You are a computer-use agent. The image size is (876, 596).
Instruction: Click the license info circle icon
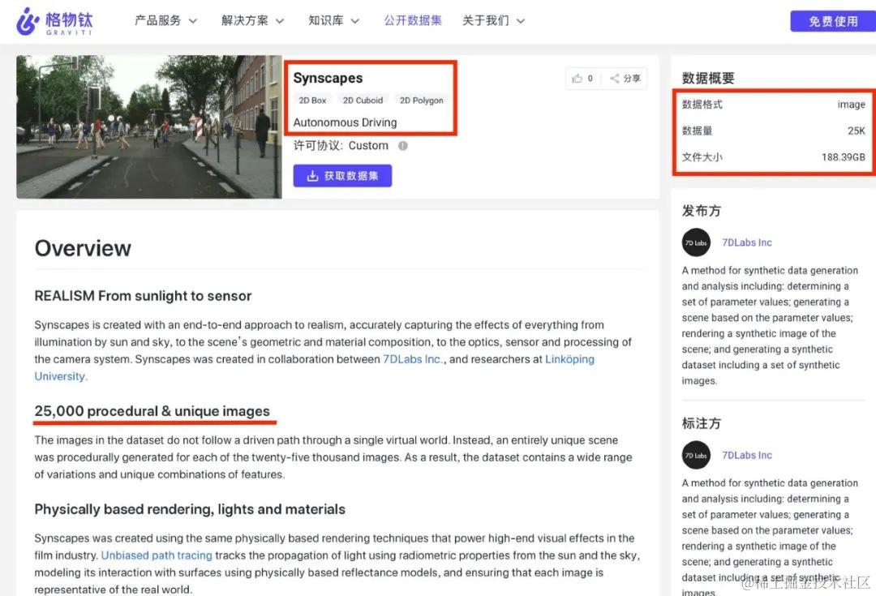click(x=403, y=146)
